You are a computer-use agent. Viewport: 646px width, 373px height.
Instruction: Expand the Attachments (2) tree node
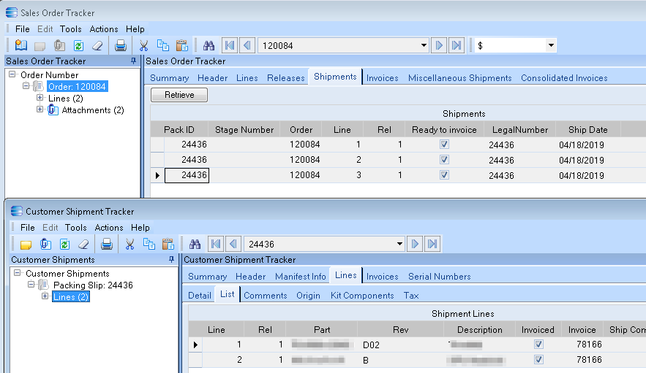[x=40, y=110]
